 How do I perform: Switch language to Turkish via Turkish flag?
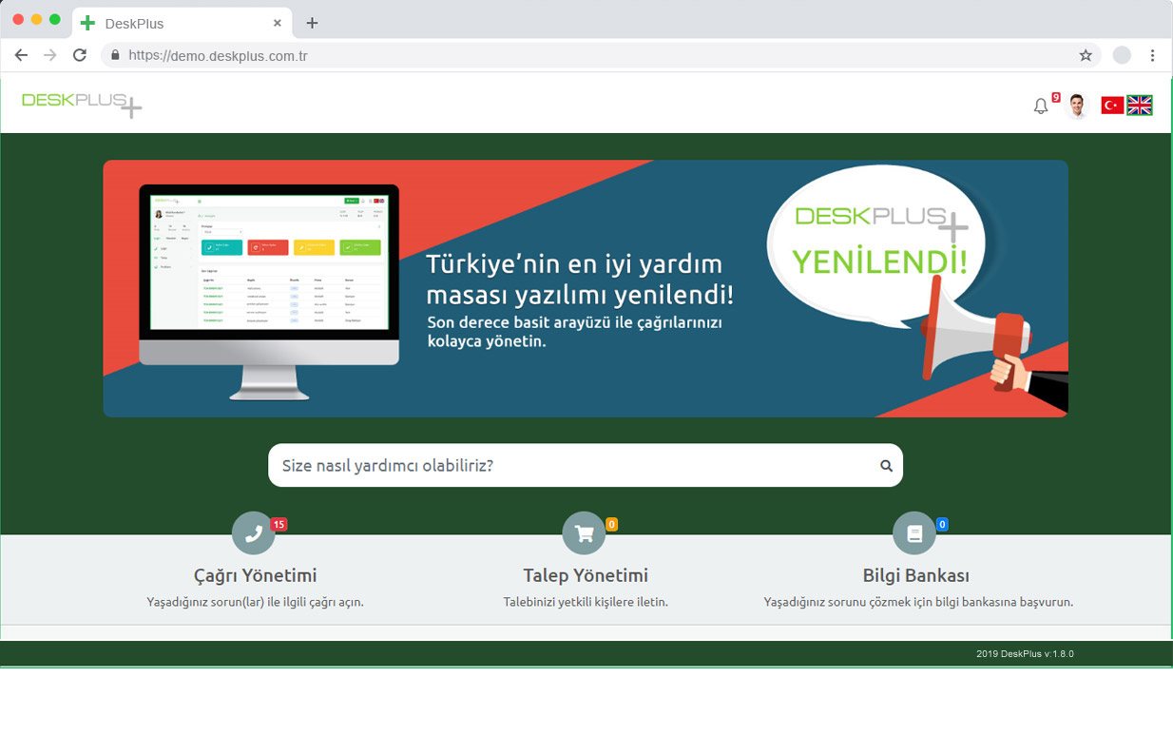click(x=1112, y=105)
